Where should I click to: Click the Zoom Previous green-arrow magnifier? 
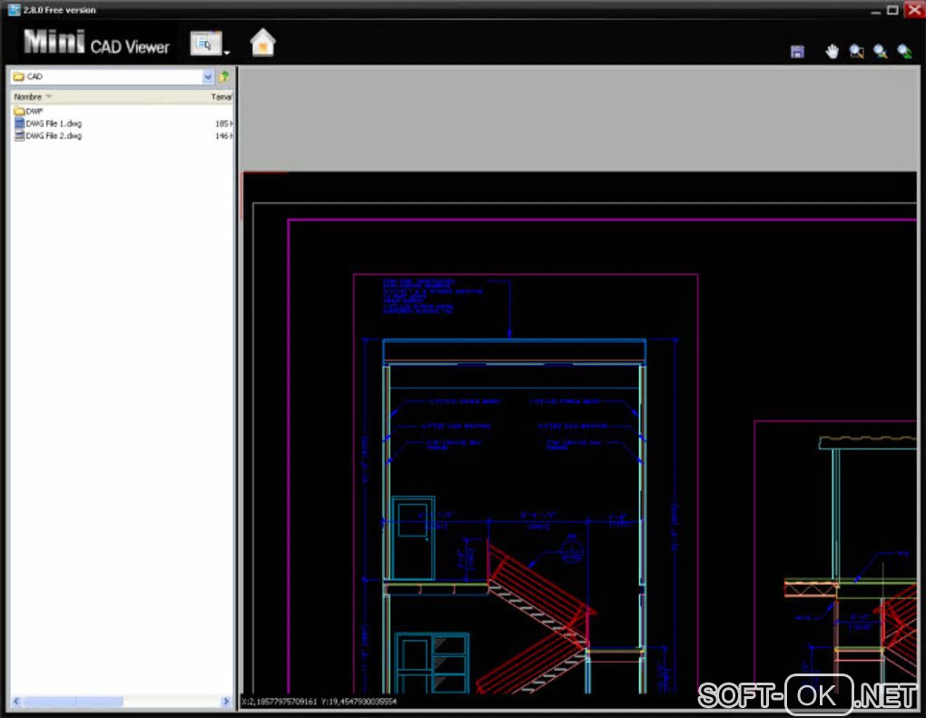(x=905, y=52)
